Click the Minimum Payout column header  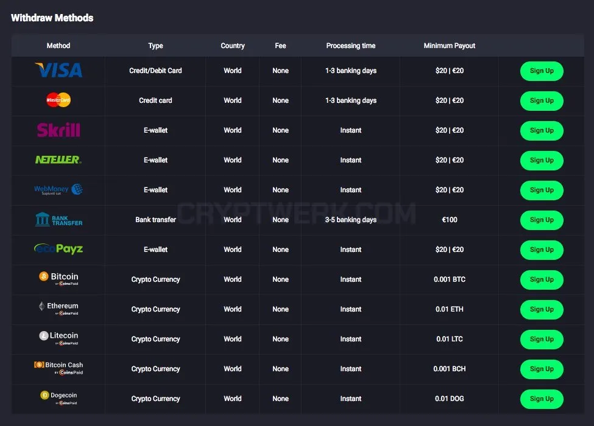449,46
